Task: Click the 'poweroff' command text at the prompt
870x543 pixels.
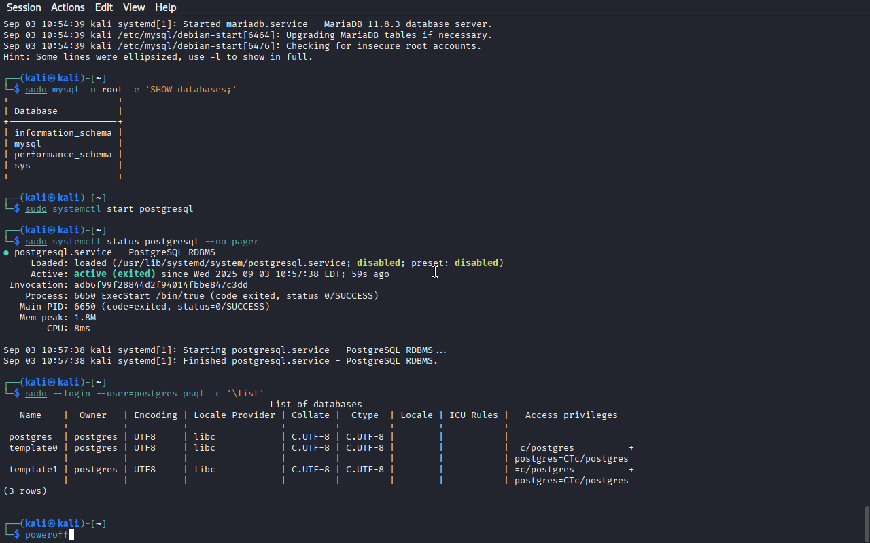Action: click(x=47, y=535)
